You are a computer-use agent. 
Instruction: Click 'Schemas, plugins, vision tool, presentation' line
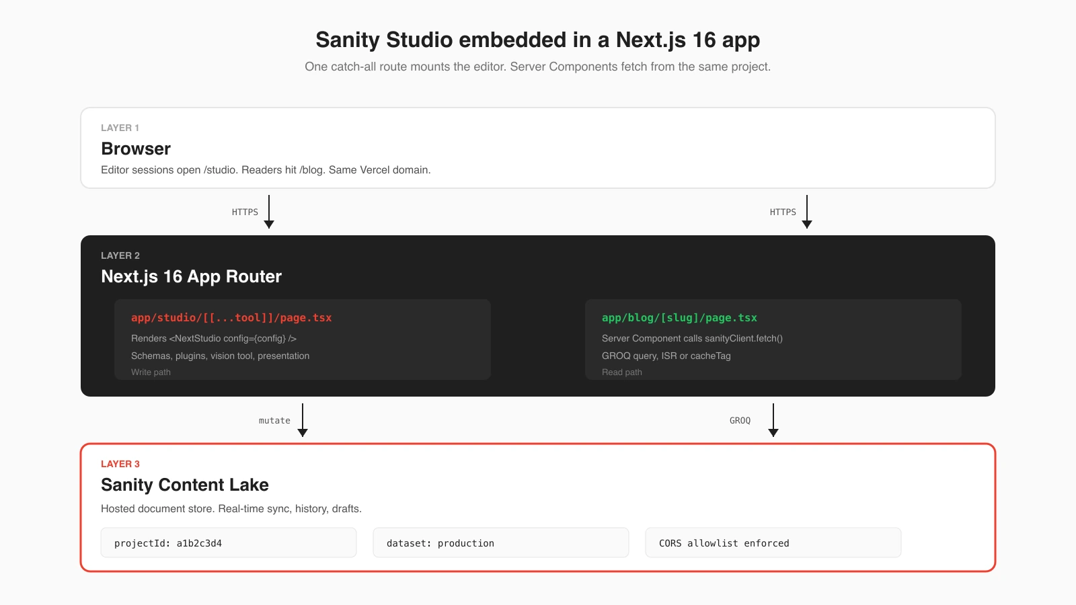click(221, 356)
